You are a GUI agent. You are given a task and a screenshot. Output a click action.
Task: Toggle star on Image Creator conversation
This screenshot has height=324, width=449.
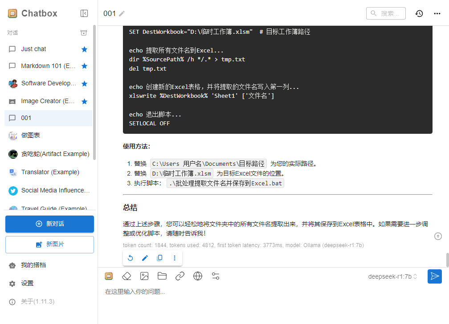coord(85,101)
